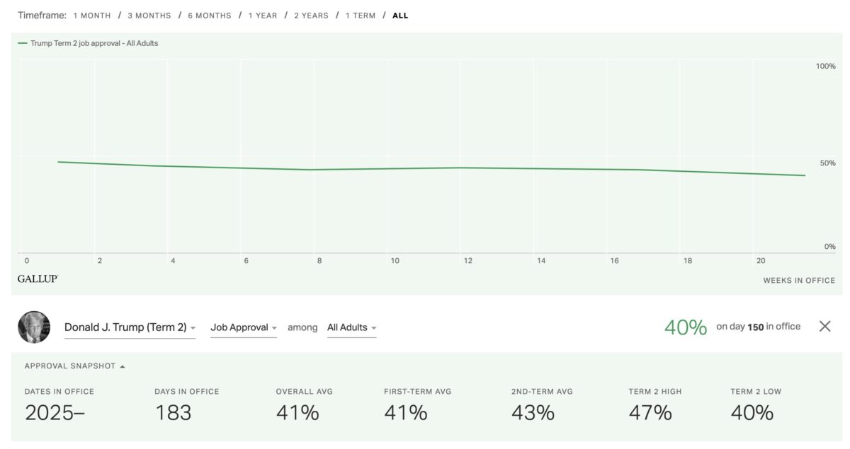Click the Gallup logo

(x=38, y=279)
